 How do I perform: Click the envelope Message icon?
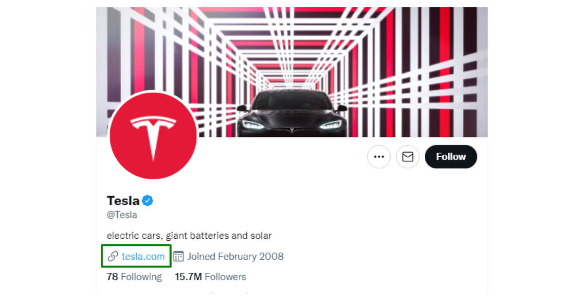(407, 157)
